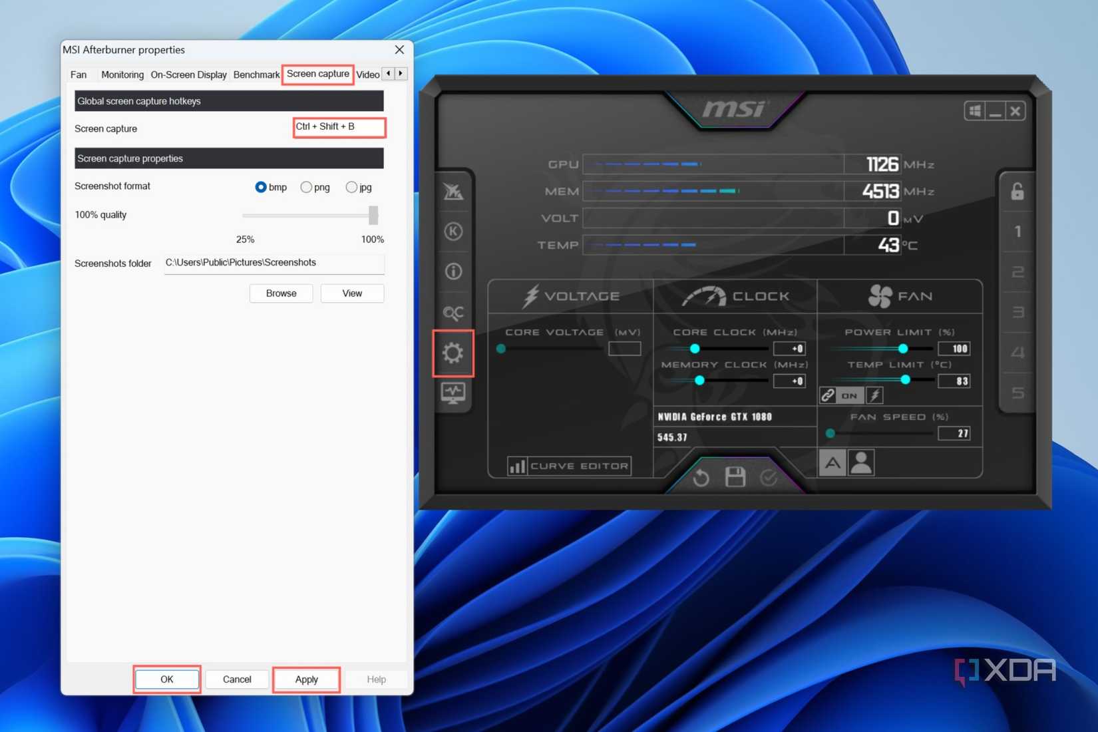Apply settings with the checkmark icon
The image size is (1098, 732).
tap(769, 478)
